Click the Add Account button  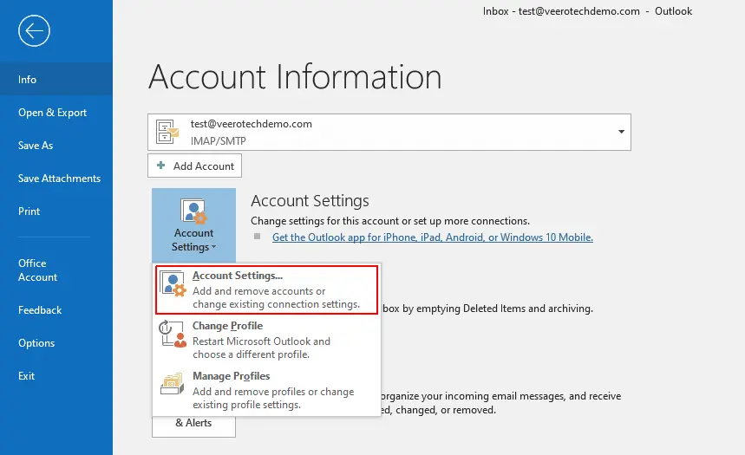(194, 166)
